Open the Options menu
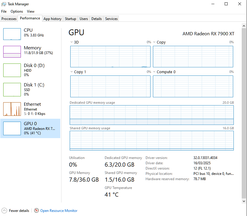 tap(17, 11)
